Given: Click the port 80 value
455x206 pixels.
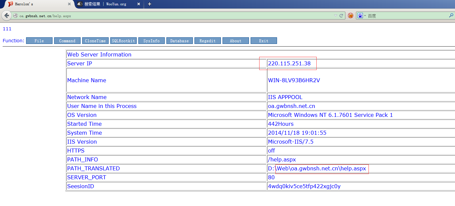Looking at the screenshot, I should (271, 177).
